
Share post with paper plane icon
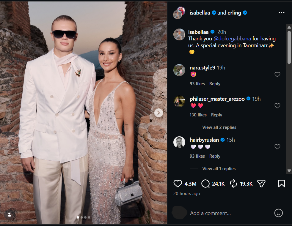click(261, 184)
